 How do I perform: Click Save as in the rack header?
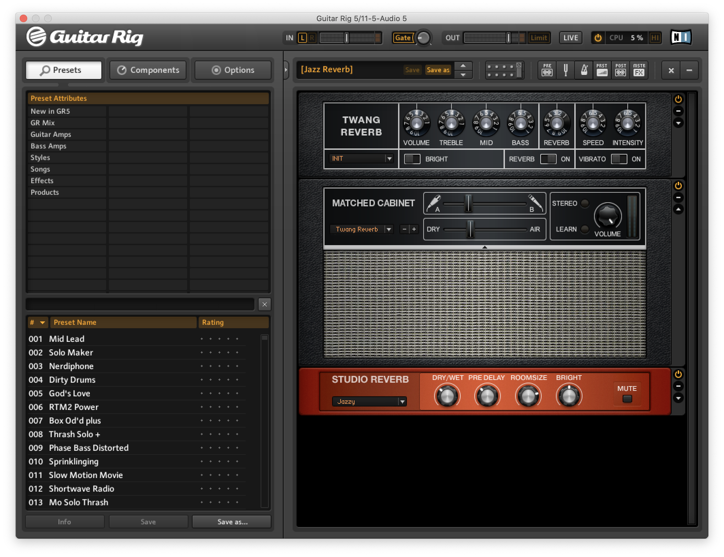[x=438, y=70]
